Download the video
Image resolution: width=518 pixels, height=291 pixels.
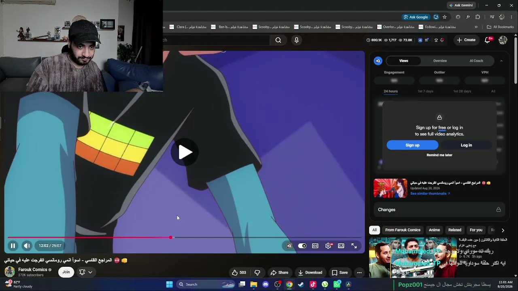tap(310, 272)
